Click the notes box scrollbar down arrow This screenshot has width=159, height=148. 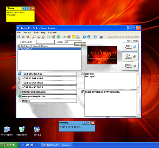[138, 115]
